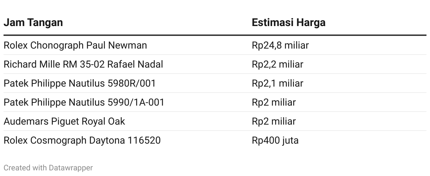Click Patek Philippe Nautilus 5980R/001 cell
The width and height of the screenshot is (430, 176).
80,83
